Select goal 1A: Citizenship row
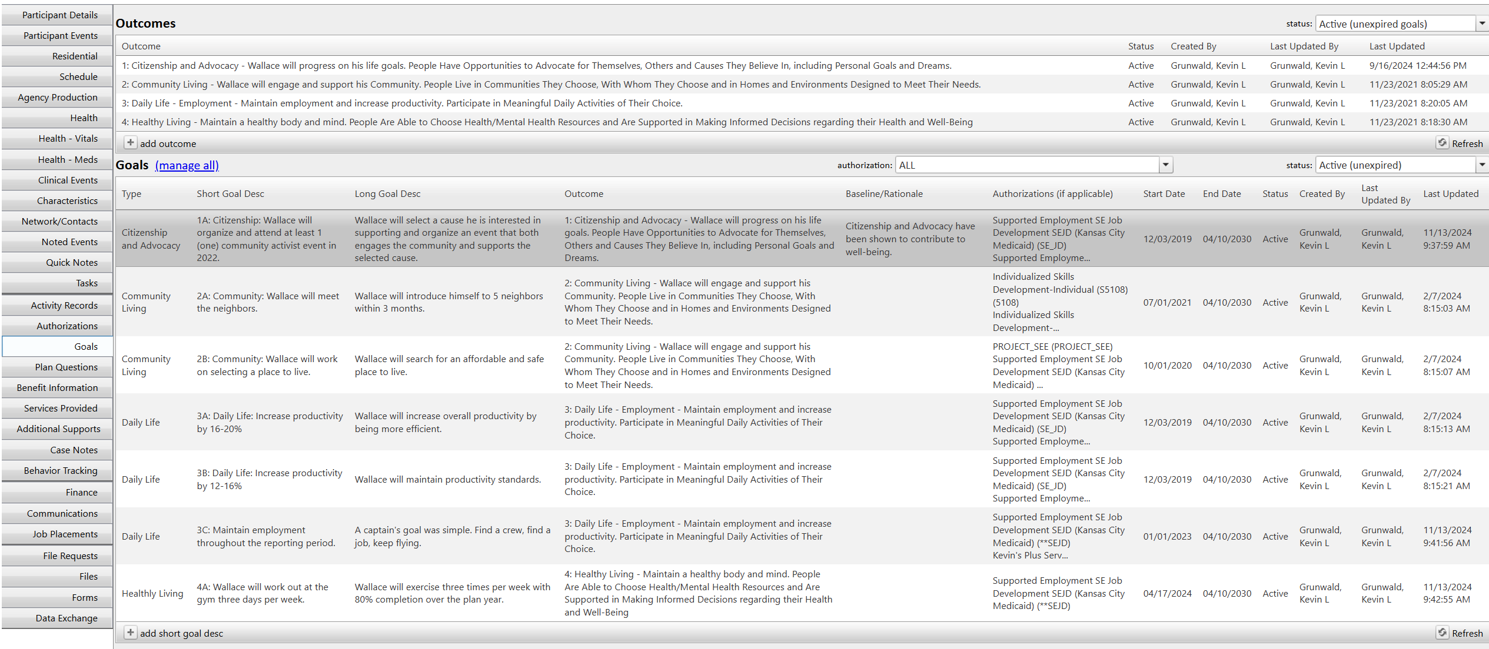Screen dimensions: 1489x649 tap(802, 239)
